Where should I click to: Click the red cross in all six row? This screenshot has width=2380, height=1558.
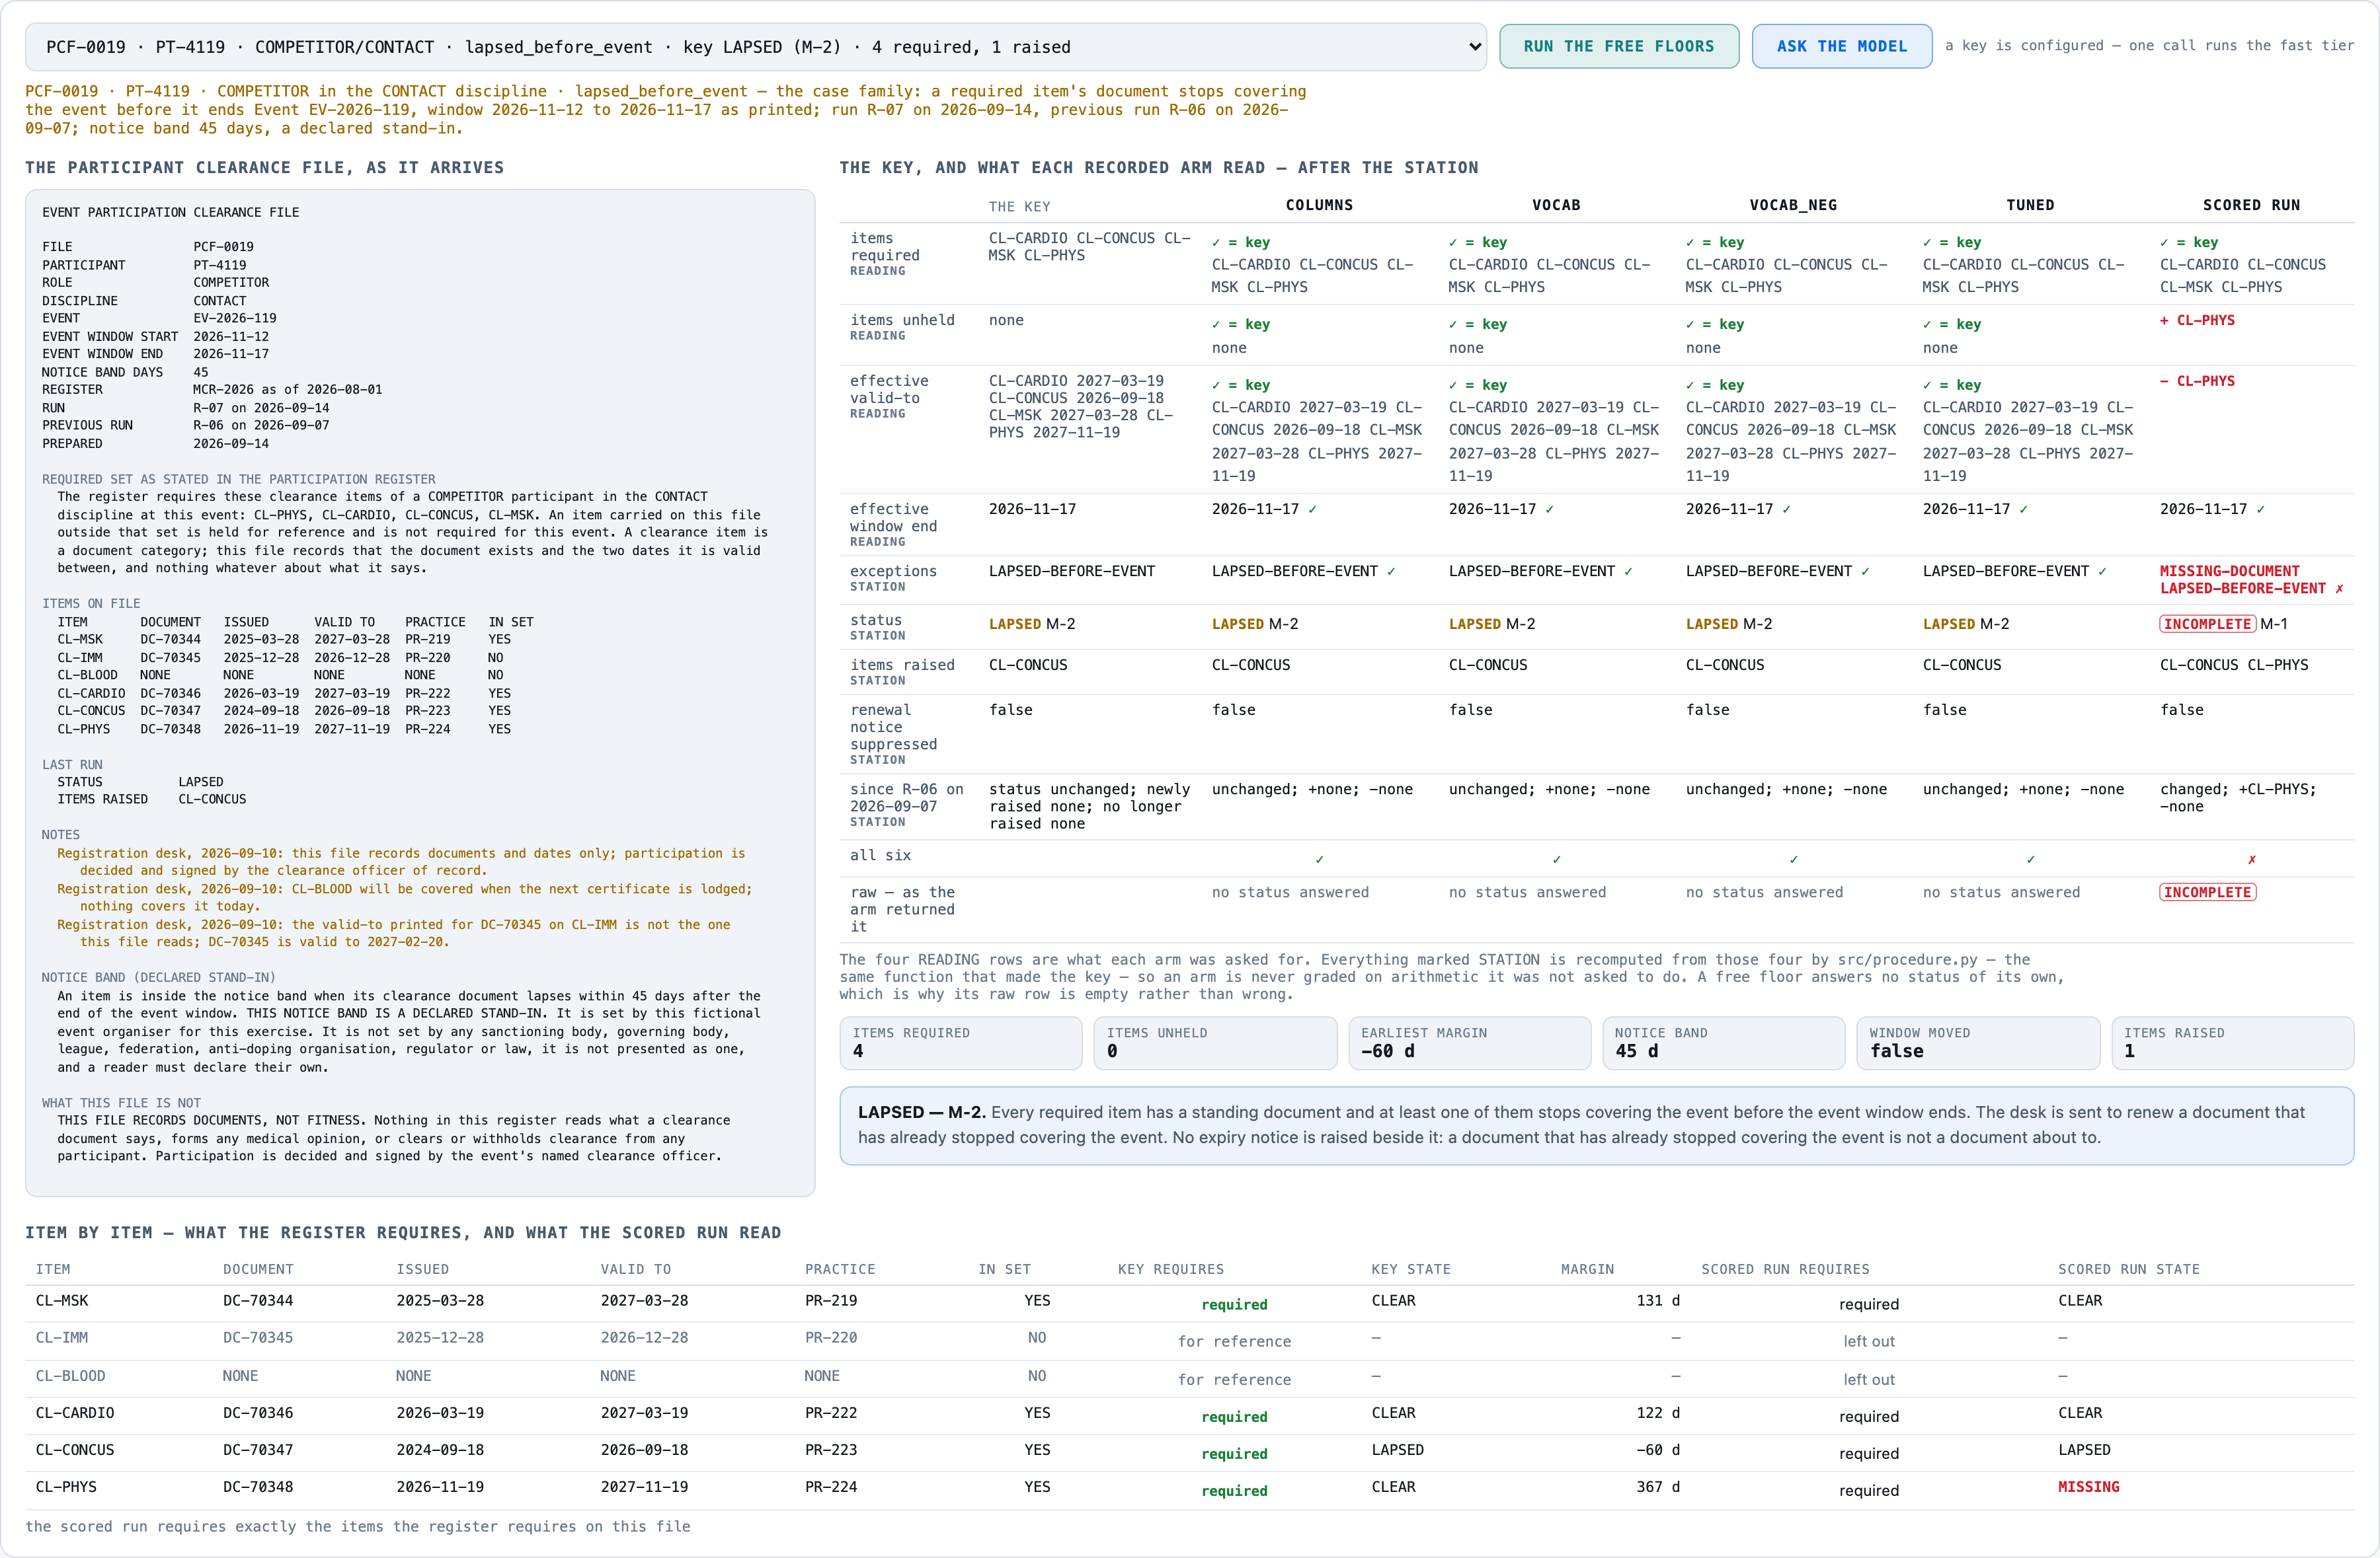pyautogui.click(x=2251, y=860)
